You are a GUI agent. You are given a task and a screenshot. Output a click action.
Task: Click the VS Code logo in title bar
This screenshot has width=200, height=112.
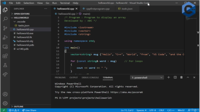click(x=4, y=3)
